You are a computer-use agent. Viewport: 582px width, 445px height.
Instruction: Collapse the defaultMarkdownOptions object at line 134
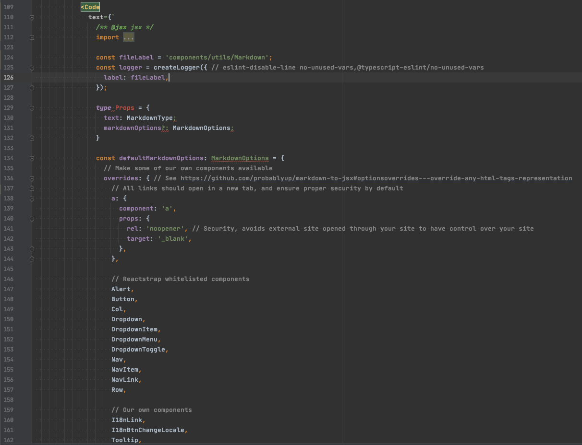point(31,158)
